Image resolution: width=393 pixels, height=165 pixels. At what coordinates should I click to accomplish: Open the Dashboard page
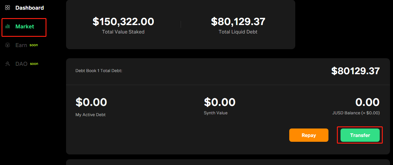pyautogui.click(x=30, y=8)
